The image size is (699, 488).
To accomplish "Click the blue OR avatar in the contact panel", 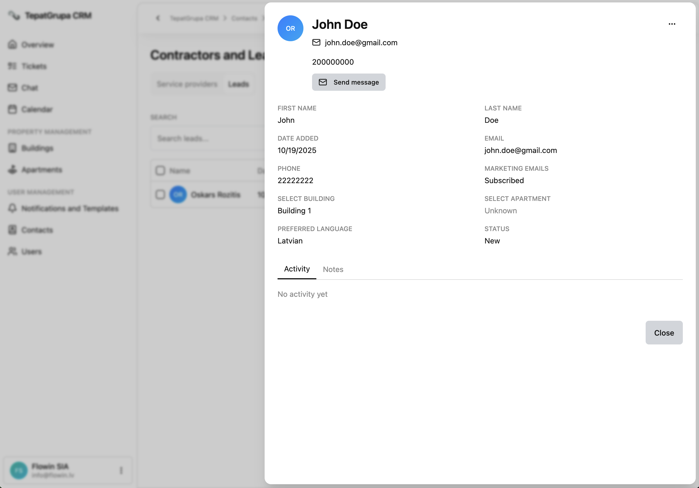I will click(x=290, y=28).
